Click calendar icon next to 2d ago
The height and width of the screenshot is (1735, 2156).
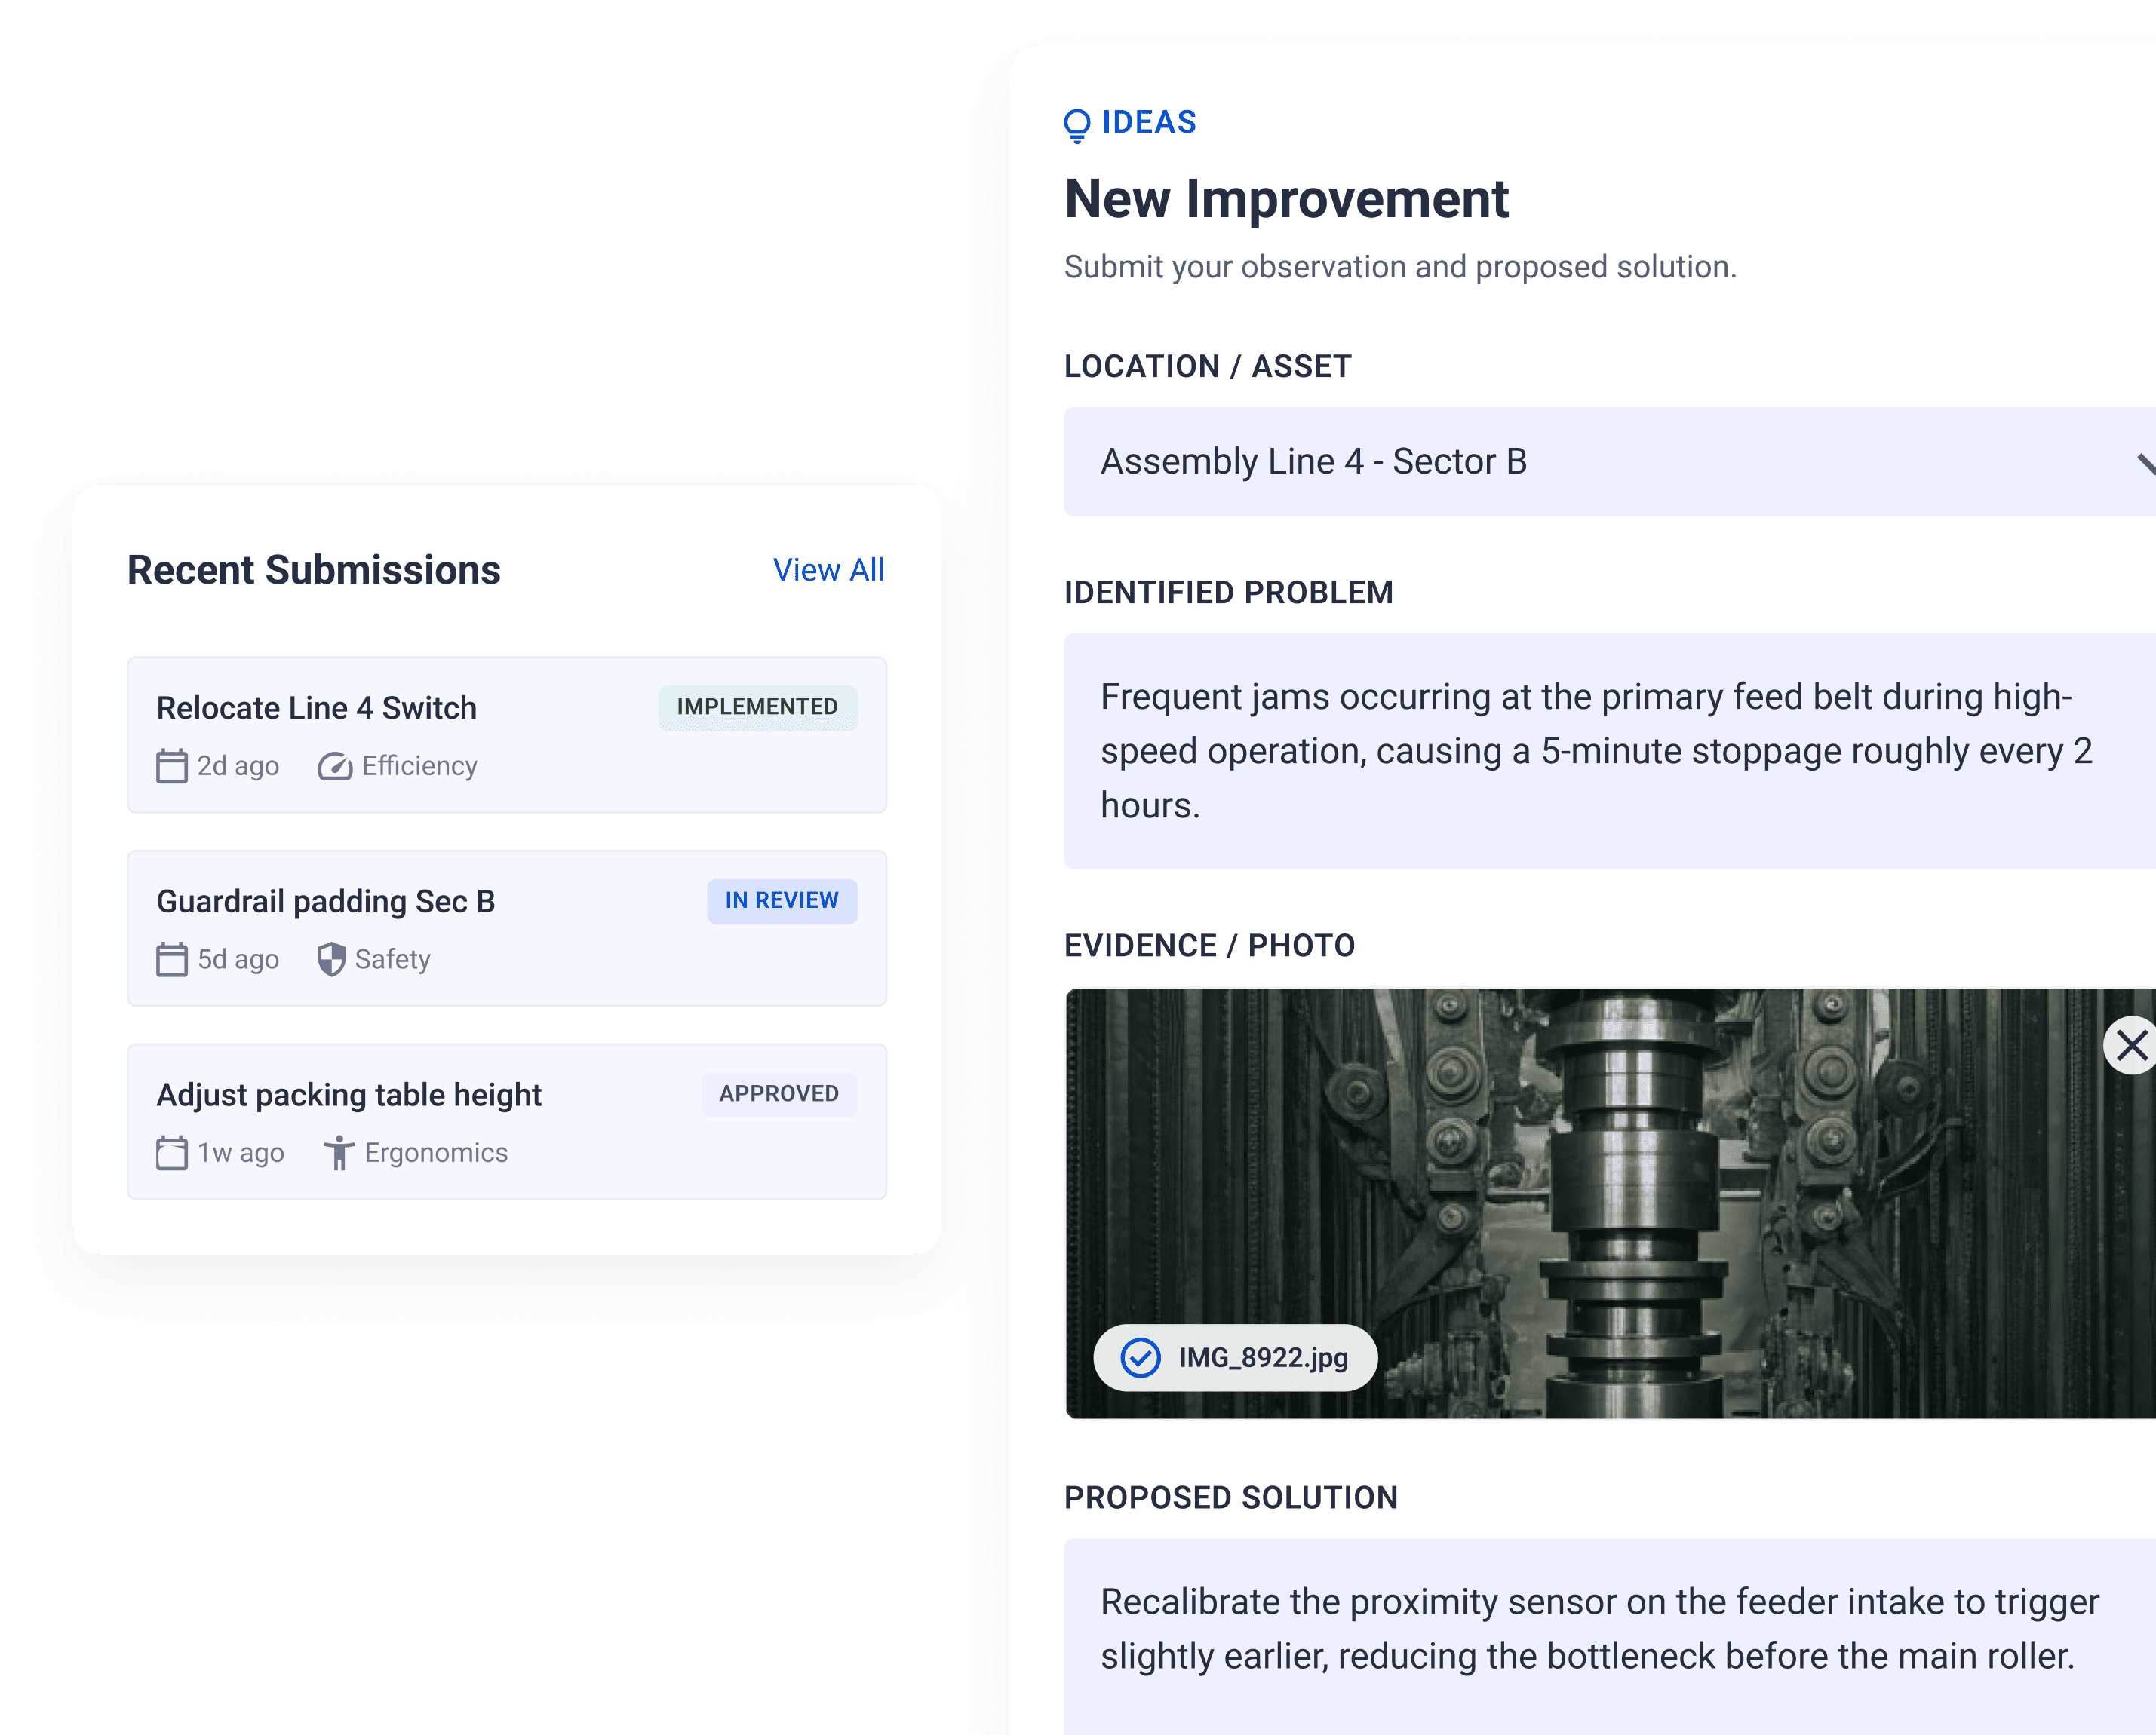tap(172, 767)
